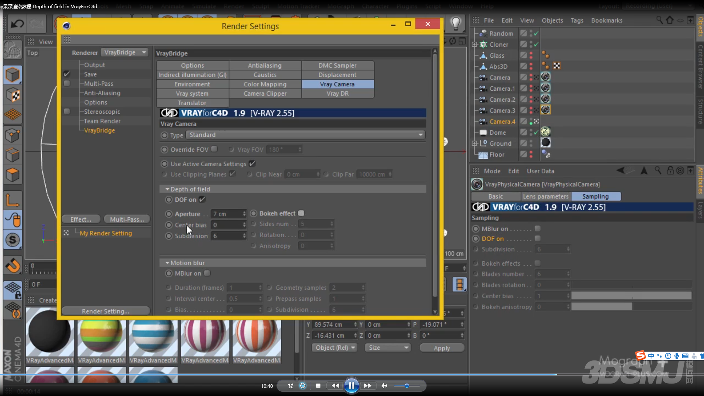Collapse the Motion blur section

pos(167,262)
